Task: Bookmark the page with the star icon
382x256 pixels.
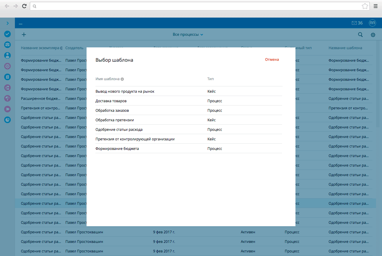Action: pos(365,6)
